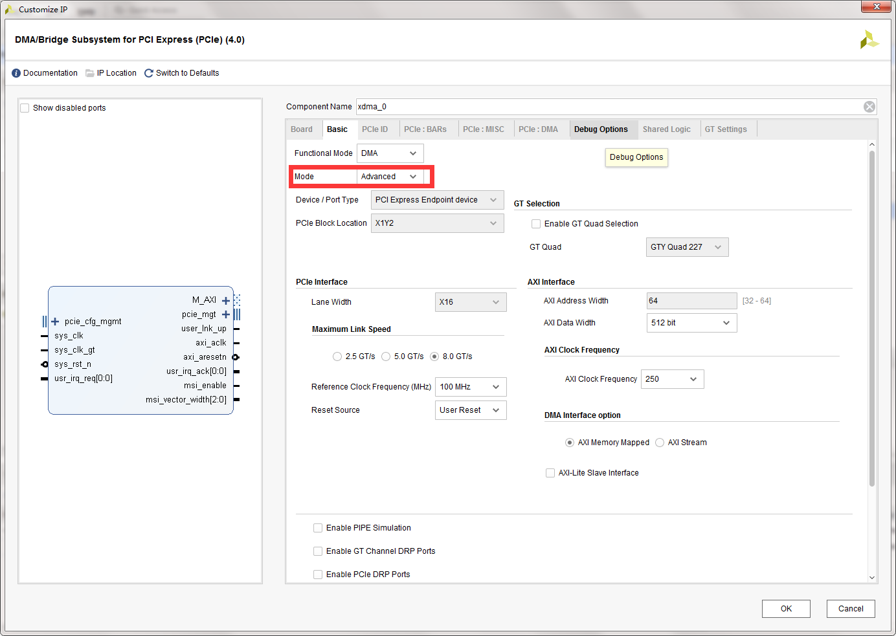Image resolution: width=896 pixels, height=636 pixels.
Task: Click the Xilinx logo icon
Action: click(869, 40)
